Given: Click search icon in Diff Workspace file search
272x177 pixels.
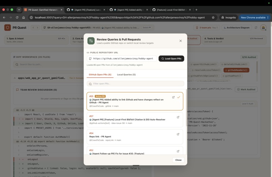Looking at the screenshot, I should 17,64.
